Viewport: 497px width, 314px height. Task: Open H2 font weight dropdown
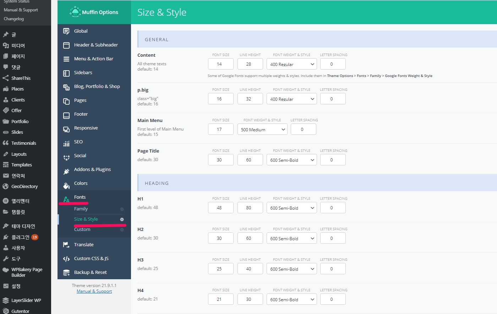(292, 238)
